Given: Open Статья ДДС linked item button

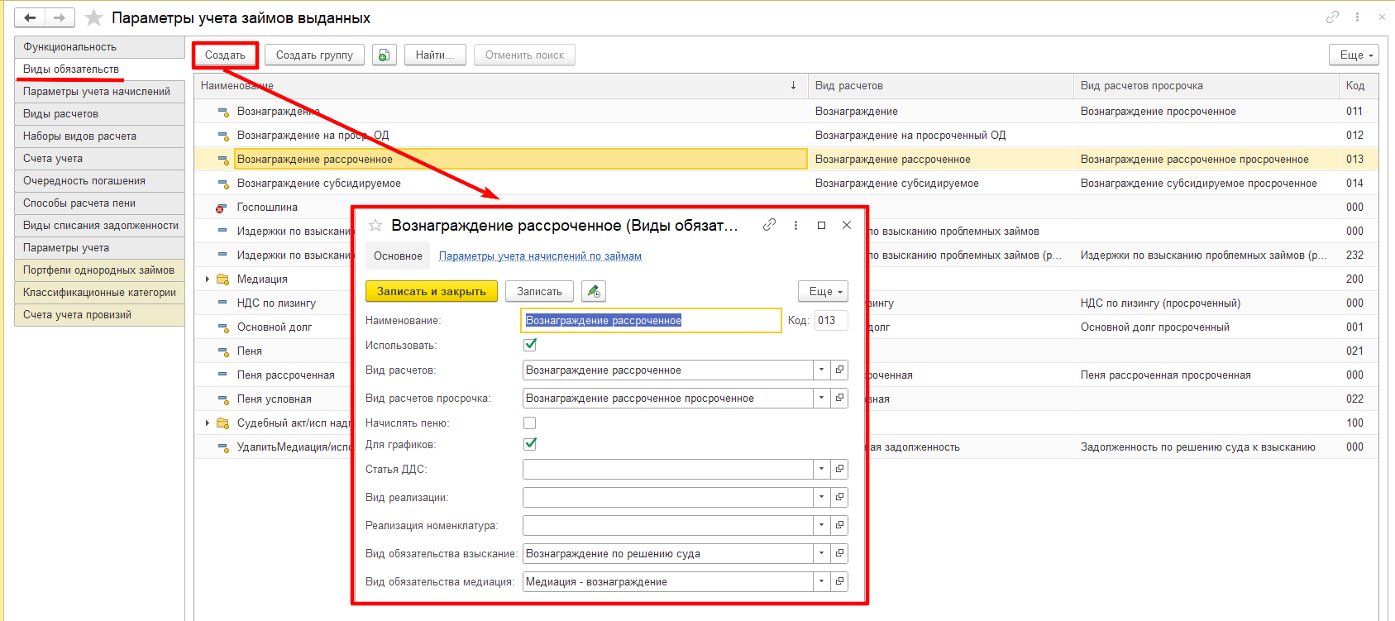Looking at the screenshot, I should coord(839,469).
